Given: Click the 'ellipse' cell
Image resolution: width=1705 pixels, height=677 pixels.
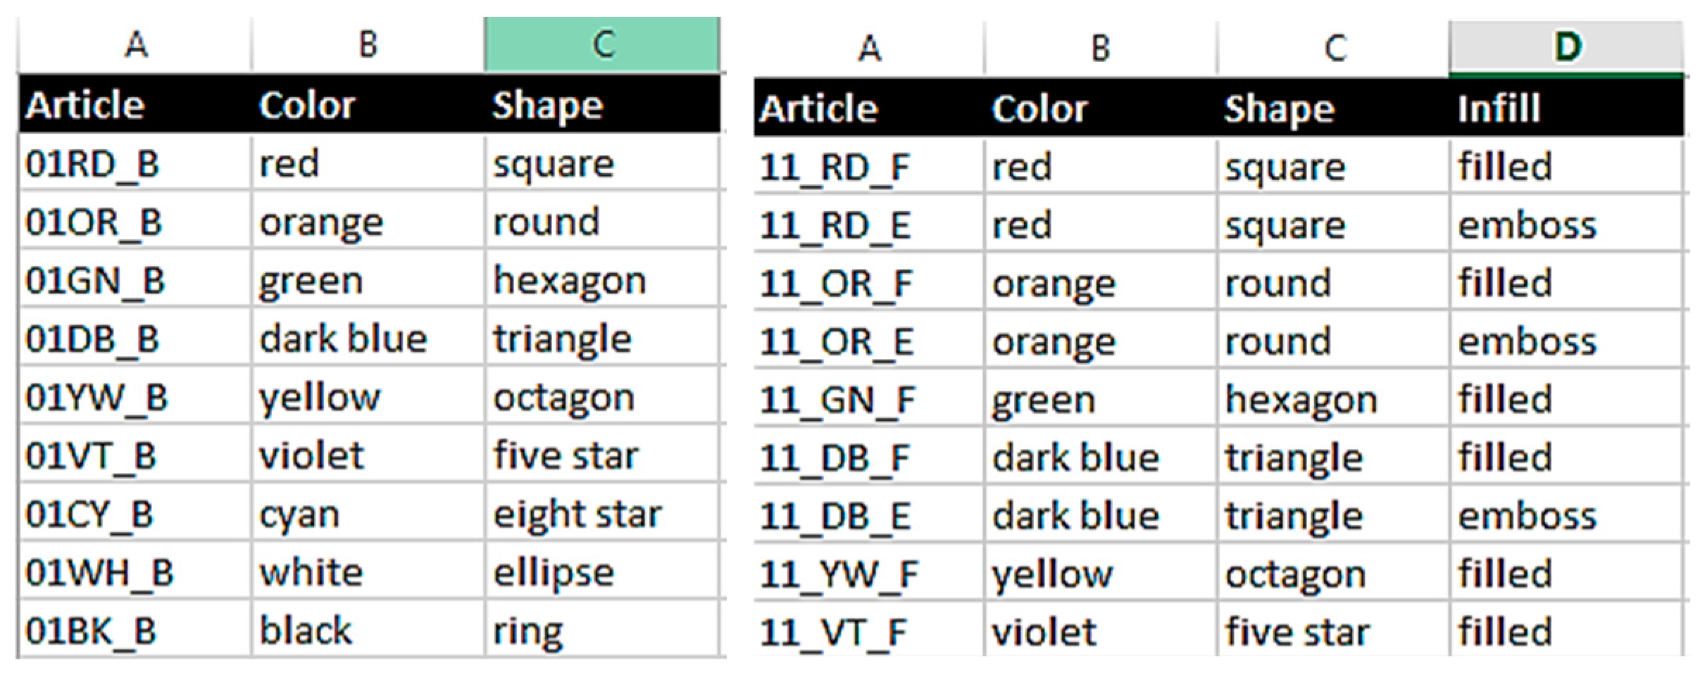Looking at the screenshot, I should (x=602, y=572).
